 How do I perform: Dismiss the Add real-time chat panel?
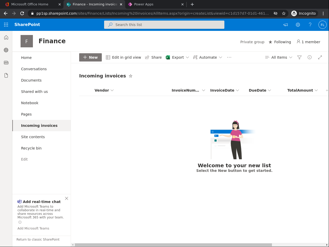(x=67, y=198)
